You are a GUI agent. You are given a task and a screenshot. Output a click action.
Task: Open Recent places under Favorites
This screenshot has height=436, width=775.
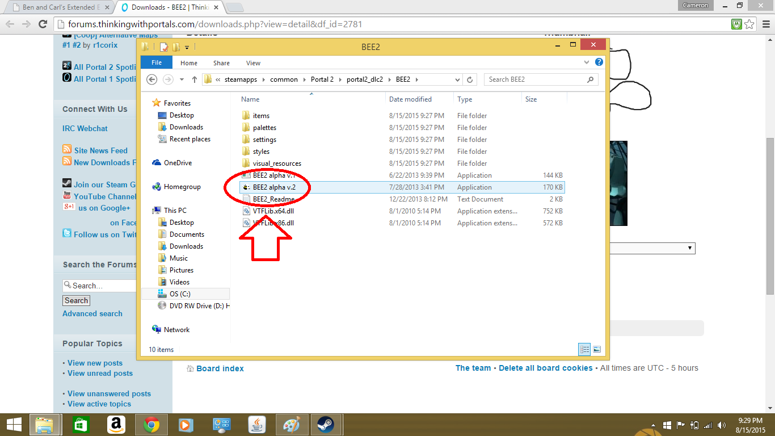click(x=189, y=139)
